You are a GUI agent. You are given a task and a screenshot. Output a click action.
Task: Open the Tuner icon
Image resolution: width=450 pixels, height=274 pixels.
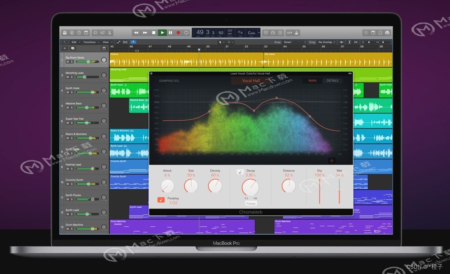click(x=273, y=33)
